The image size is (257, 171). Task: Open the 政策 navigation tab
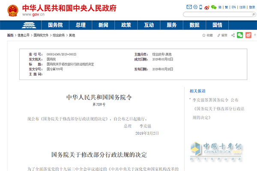coord(126,24)
